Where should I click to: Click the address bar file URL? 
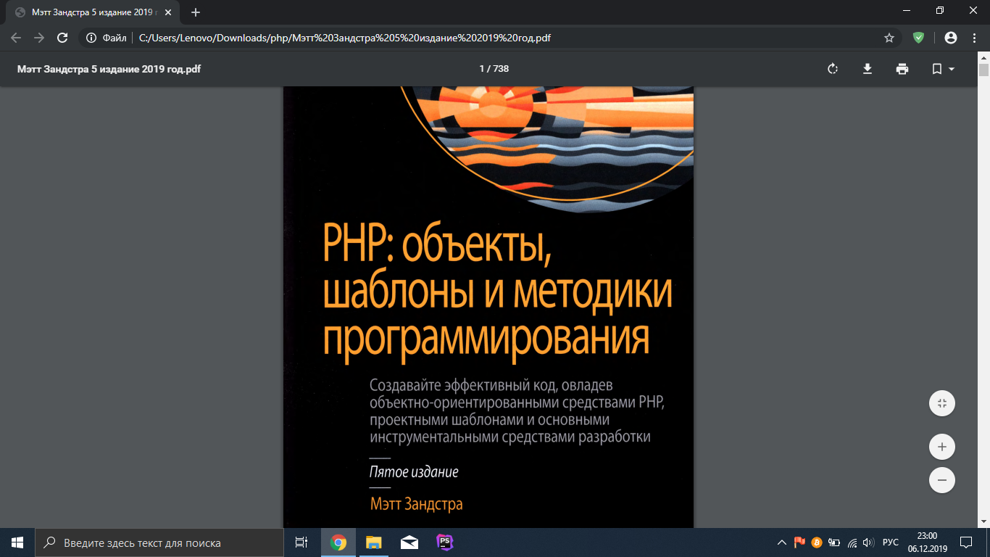[344, 38]
